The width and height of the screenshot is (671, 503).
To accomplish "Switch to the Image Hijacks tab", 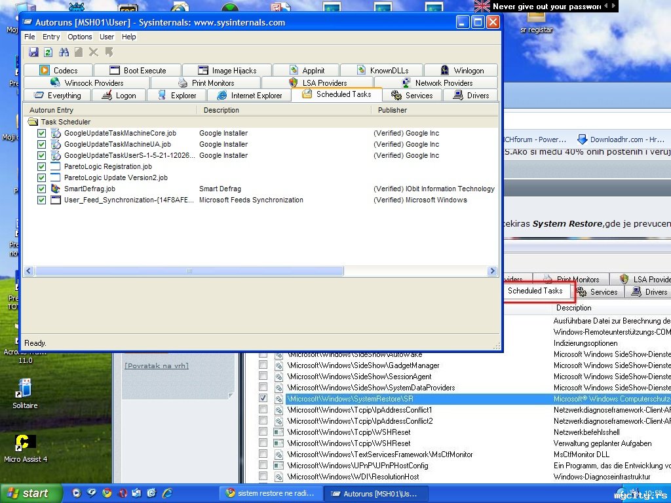I will tap(227, 70).
